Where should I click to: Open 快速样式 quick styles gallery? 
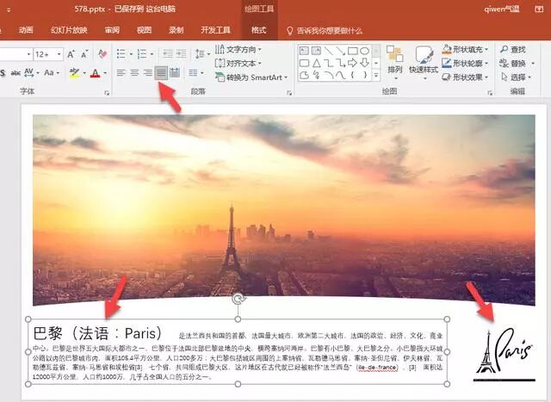point(424,63)
